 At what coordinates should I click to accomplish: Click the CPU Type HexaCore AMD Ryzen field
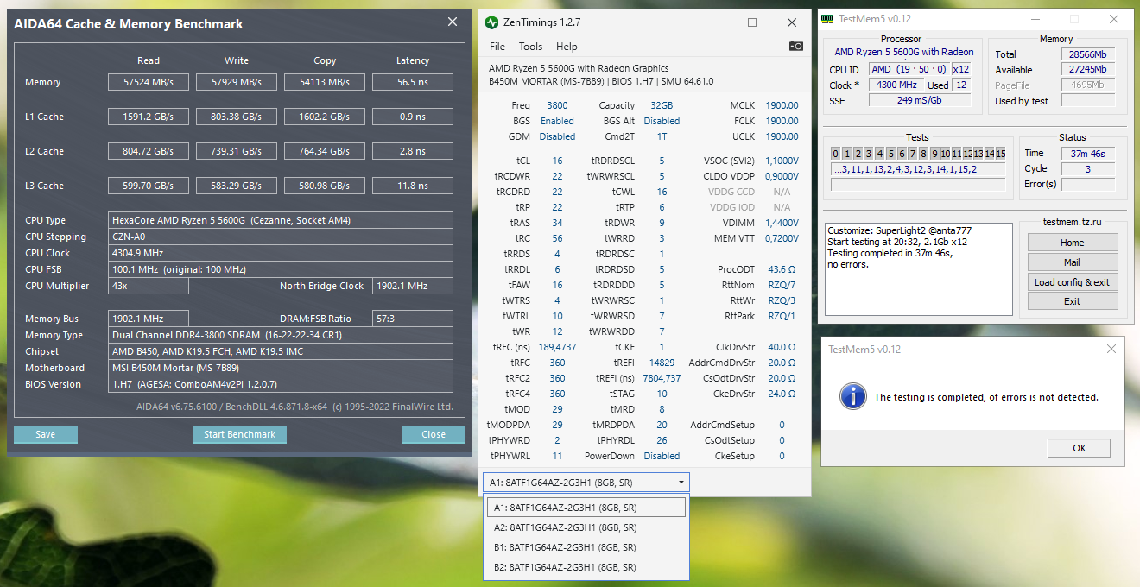(x=281, y=220)
